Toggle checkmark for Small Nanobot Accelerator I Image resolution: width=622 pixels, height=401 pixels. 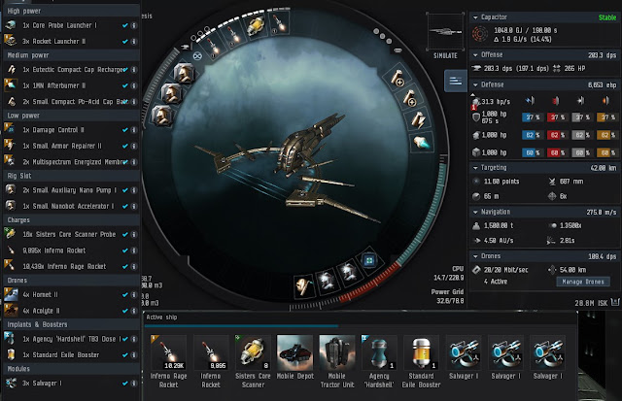coord(125,206)
